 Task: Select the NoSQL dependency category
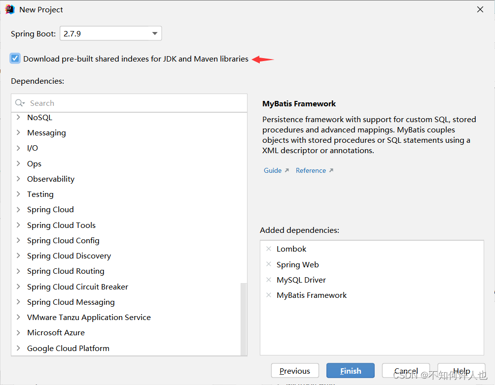(x=39, y=117)
